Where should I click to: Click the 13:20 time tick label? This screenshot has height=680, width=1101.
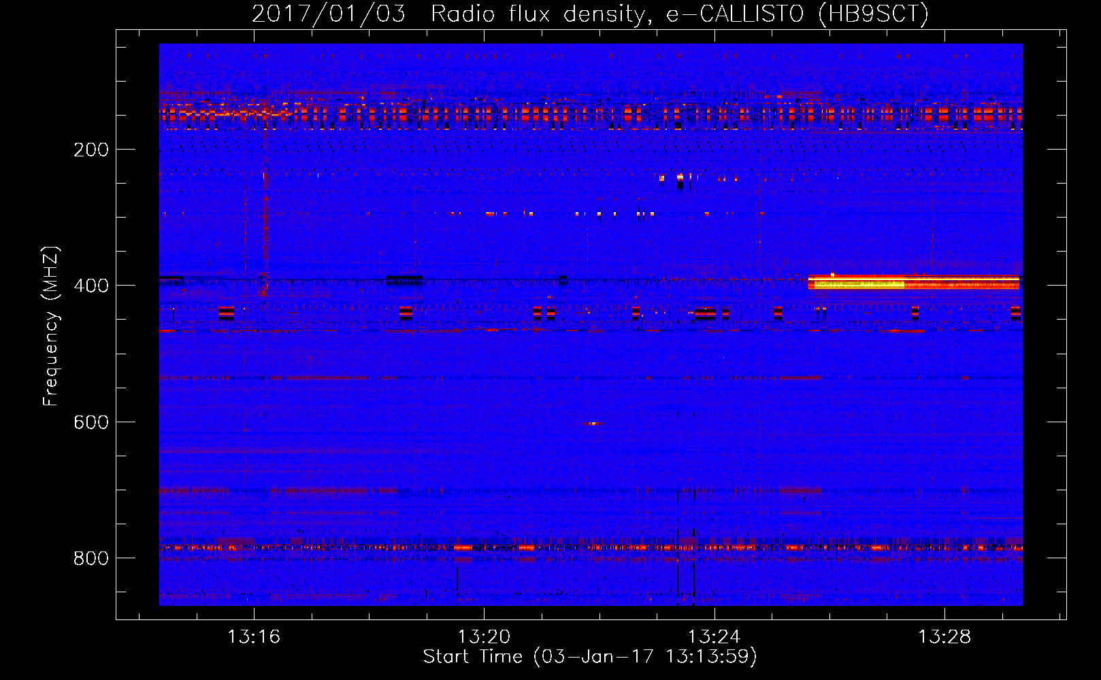click(484, 637)
